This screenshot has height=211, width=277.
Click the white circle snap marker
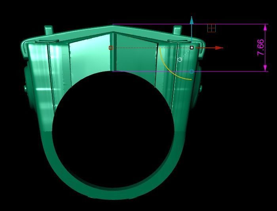coord(180,60)
